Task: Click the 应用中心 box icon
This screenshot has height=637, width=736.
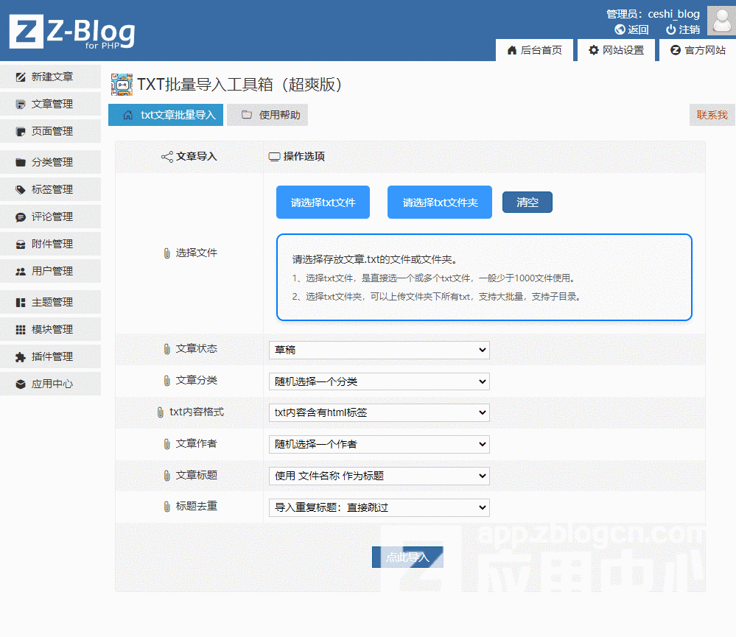Action: pos(21,384)
